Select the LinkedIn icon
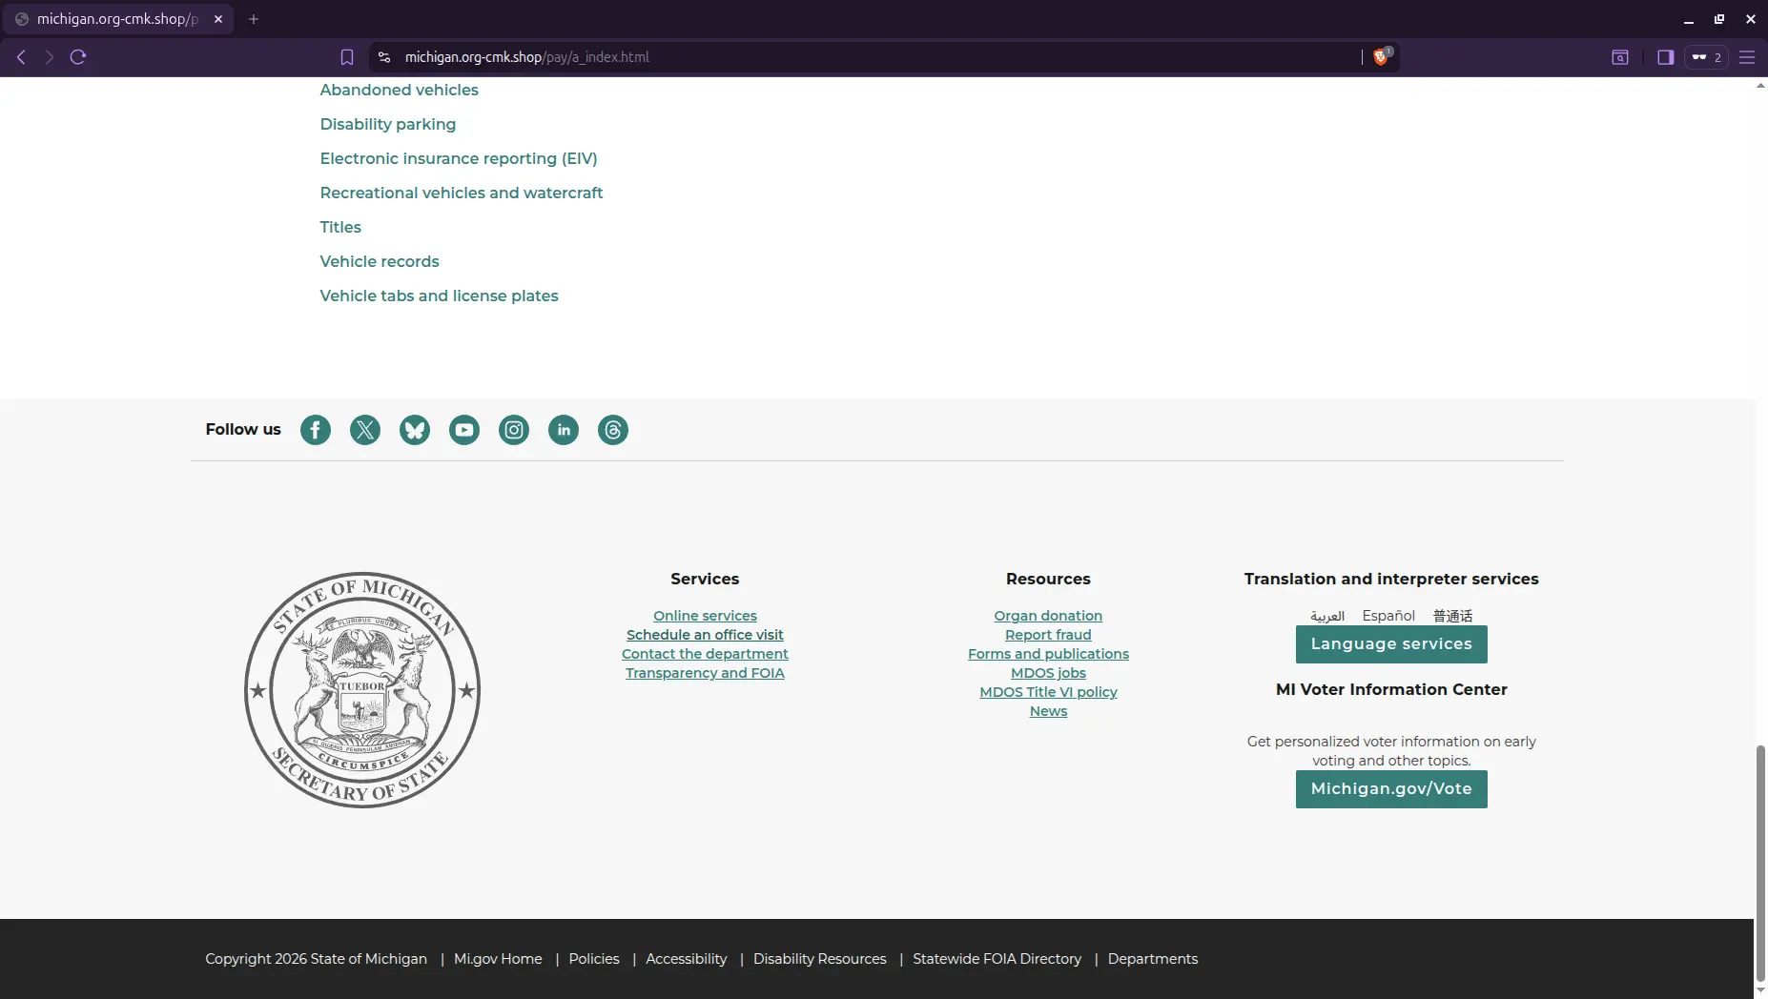This screenshot has height=999, width=1768. point(564,430)
